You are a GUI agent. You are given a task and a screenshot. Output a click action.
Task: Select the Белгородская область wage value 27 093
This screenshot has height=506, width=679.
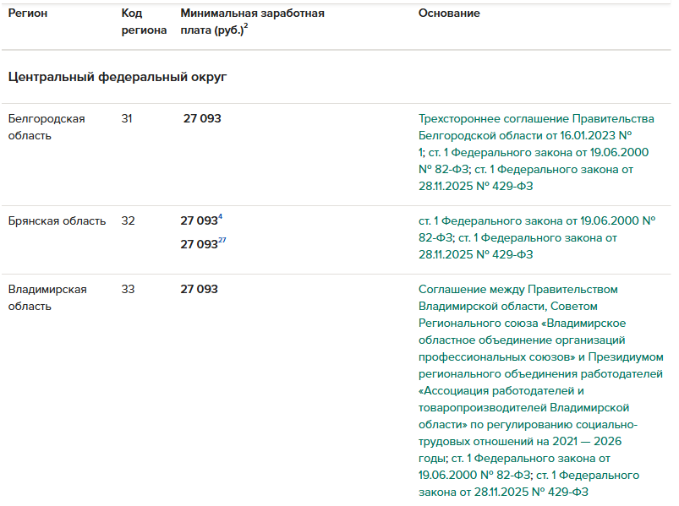point(202,119)
